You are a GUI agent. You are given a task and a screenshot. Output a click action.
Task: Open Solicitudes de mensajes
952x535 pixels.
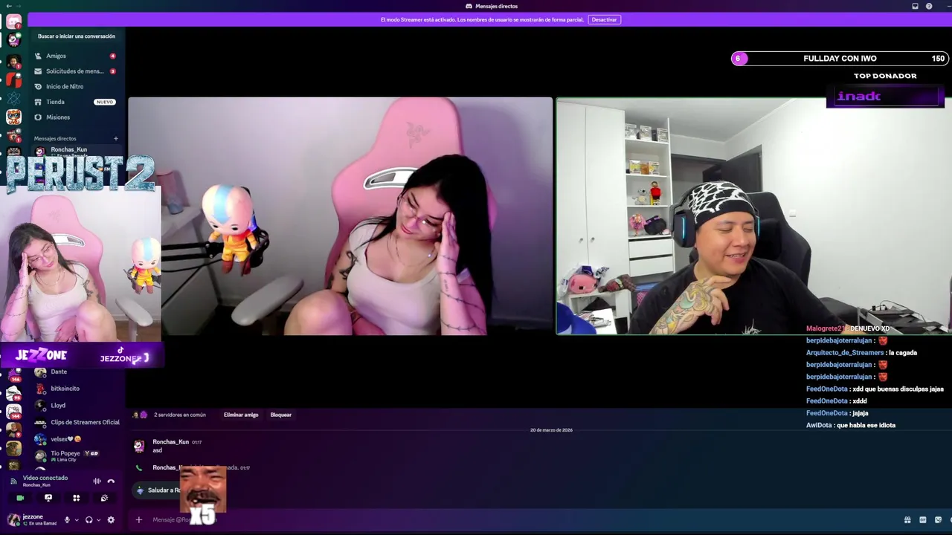click(x=75, y=71)
